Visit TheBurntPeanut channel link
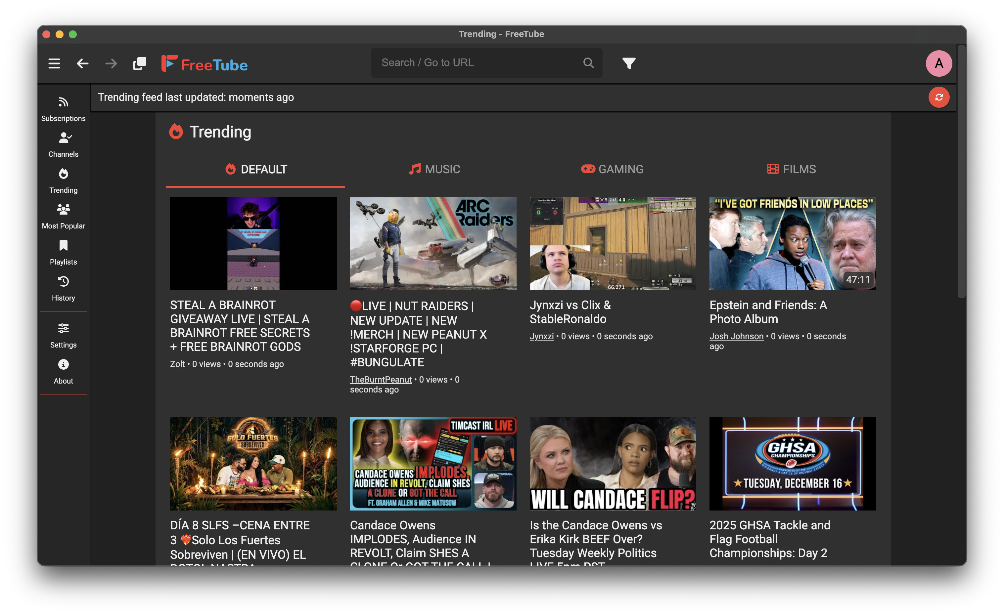This screenshot has width=1004, height=615. [x=381, y=379]
